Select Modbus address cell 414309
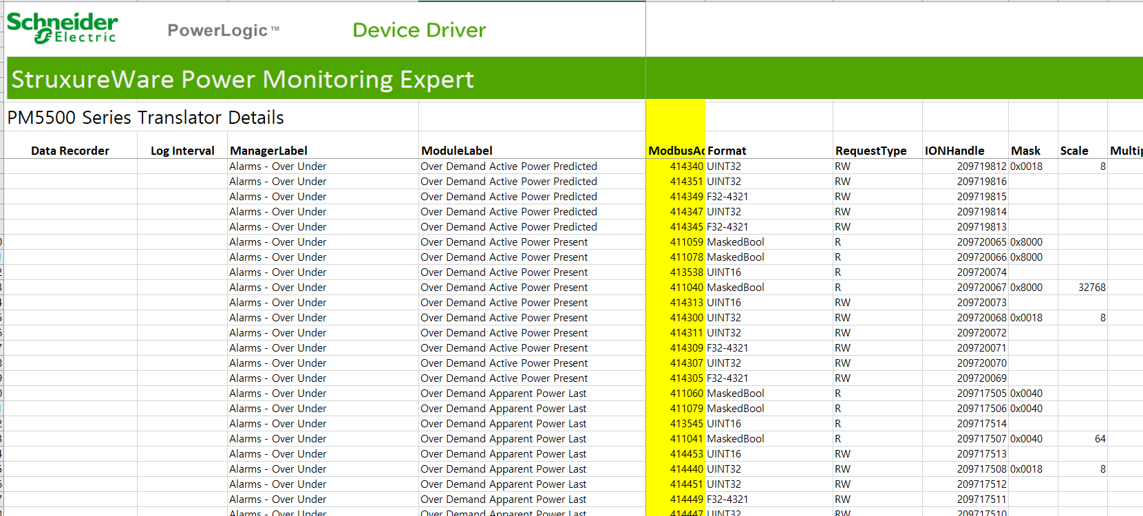The image size is (1143, 516). click(676, 348)
